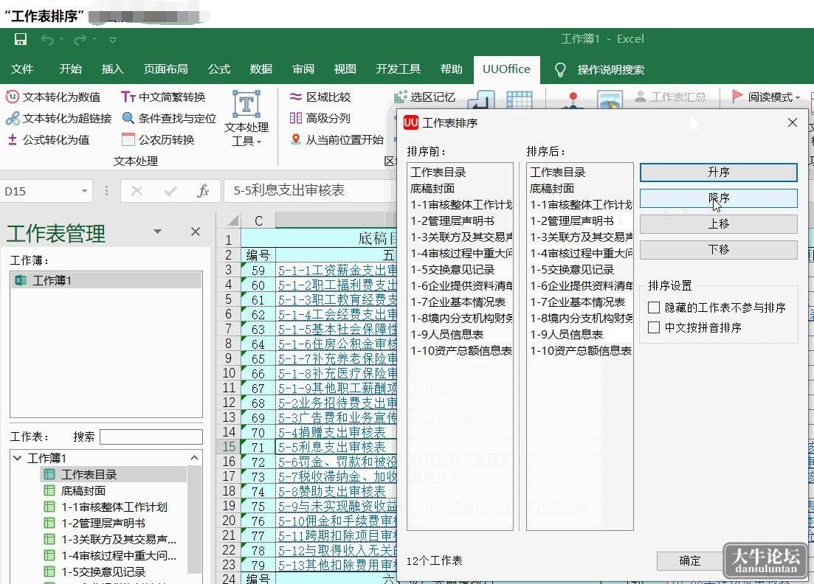This screenshot has height=584, width=814.
Task: Confirm the dialog with 确定
Action: click(689, 560)
